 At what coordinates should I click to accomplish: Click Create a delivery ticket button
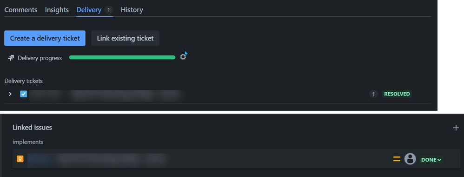click(x=45, y=38)
